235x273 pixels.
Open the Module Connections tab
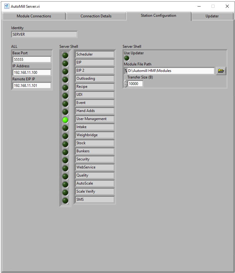(34, 16)
